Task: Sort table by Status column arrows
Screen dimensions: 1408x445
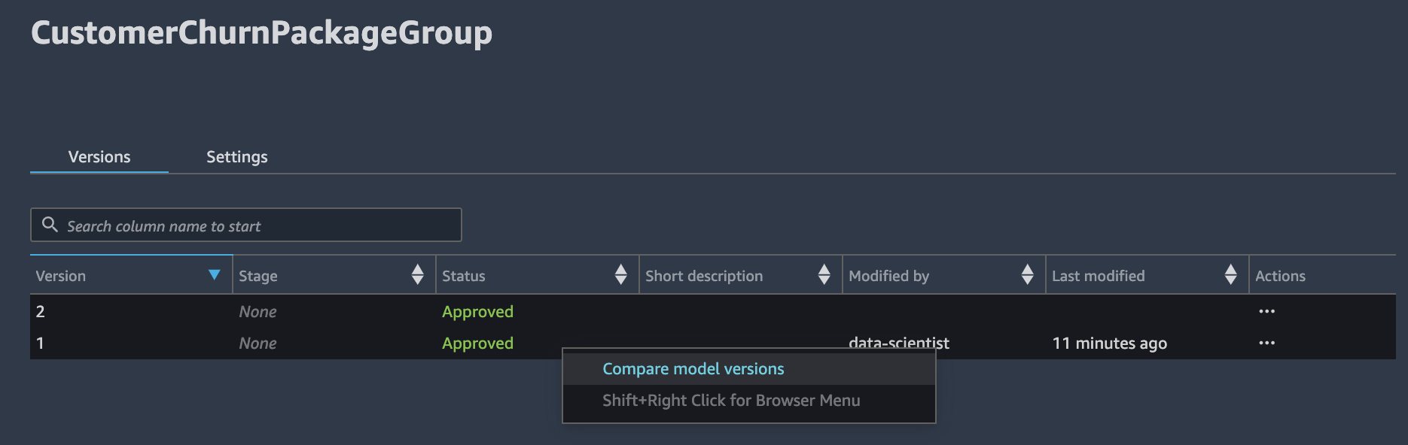Action: point(620,275)
